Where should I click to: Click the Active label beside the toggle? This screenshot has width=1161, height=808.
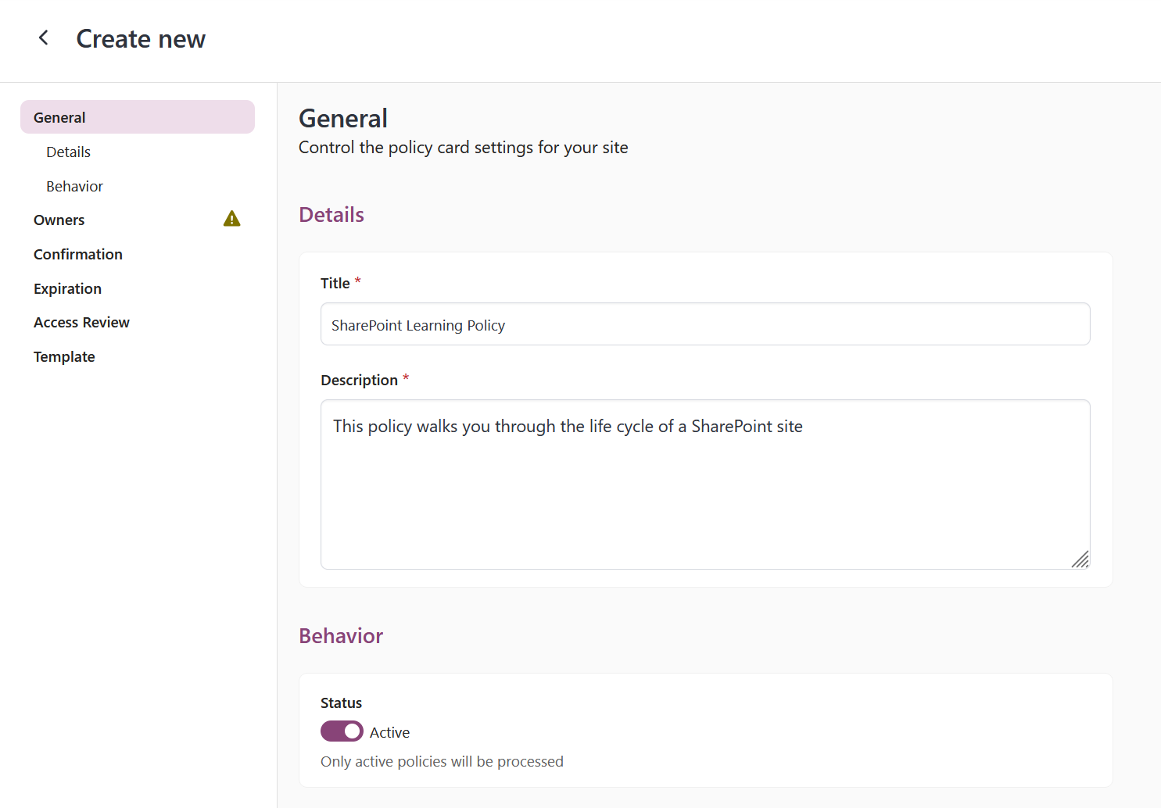[389, 732]
